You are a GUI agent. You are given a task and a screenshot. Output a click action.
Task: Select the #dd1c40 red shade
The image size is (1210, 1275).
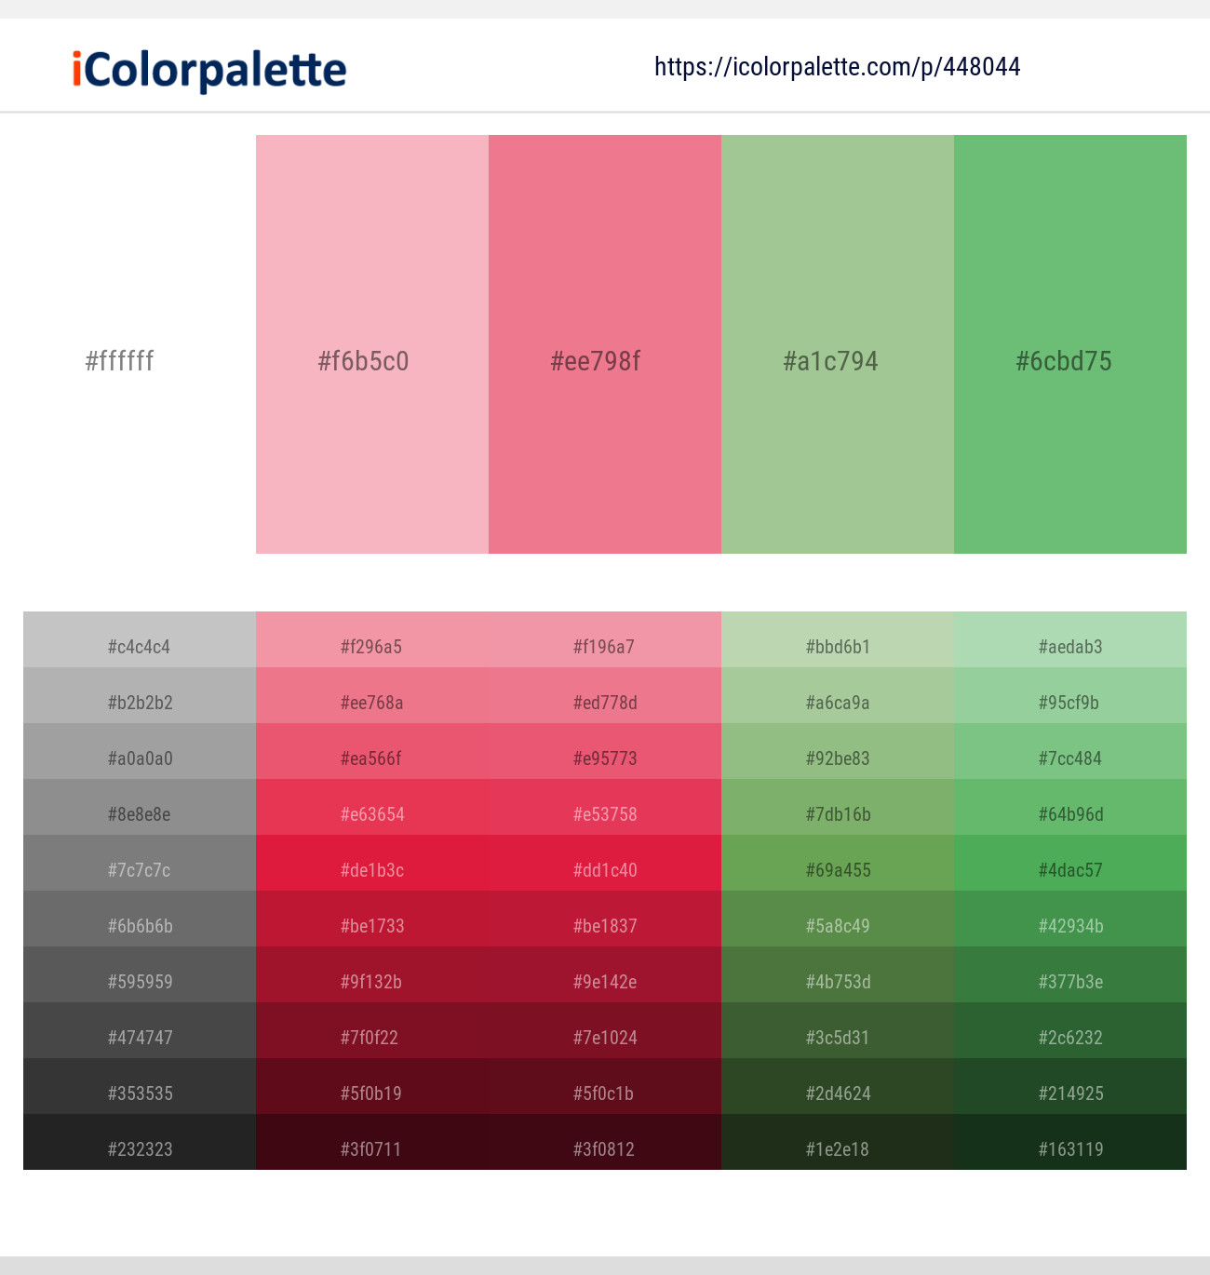[605, 863]
